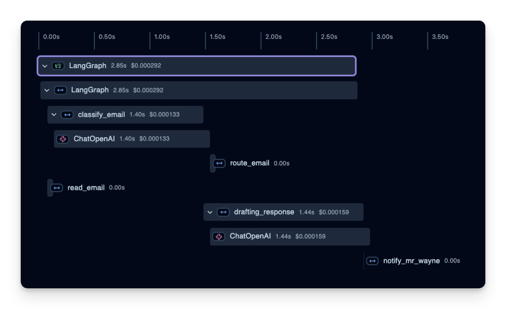This screenshot has height=309, width=506.
Task: Click the green trace icon on the highlighted LangGraph row
Action: tap(58, 66)
